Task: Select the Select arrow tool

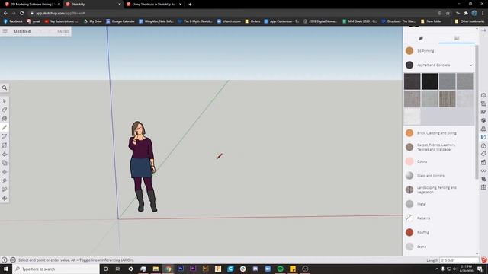Action: (5, 101)
